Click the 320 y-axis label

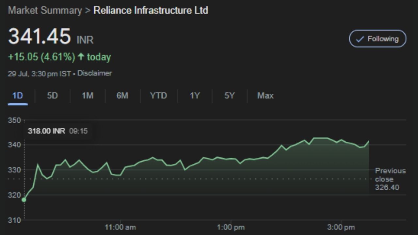(14, 195)
